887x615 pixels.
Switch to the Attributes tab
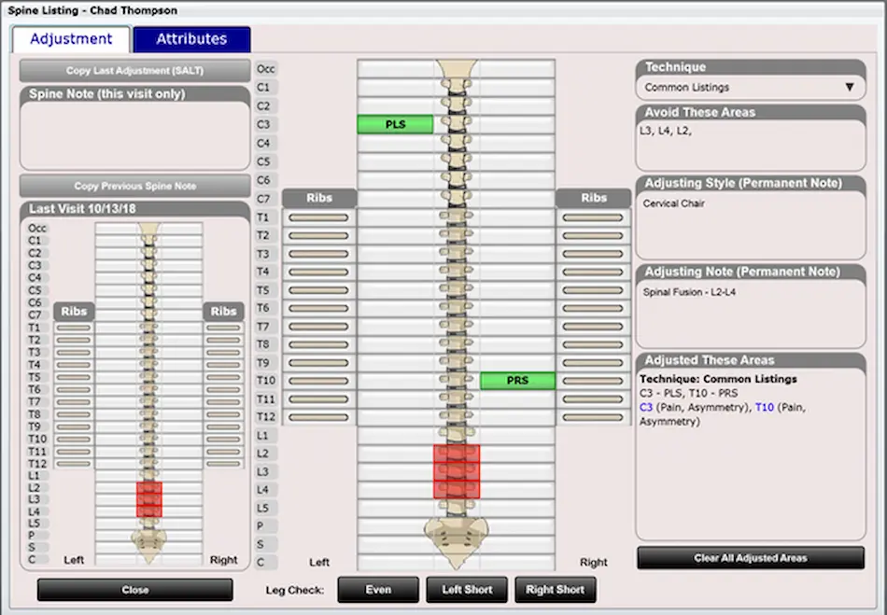point(191,38)
